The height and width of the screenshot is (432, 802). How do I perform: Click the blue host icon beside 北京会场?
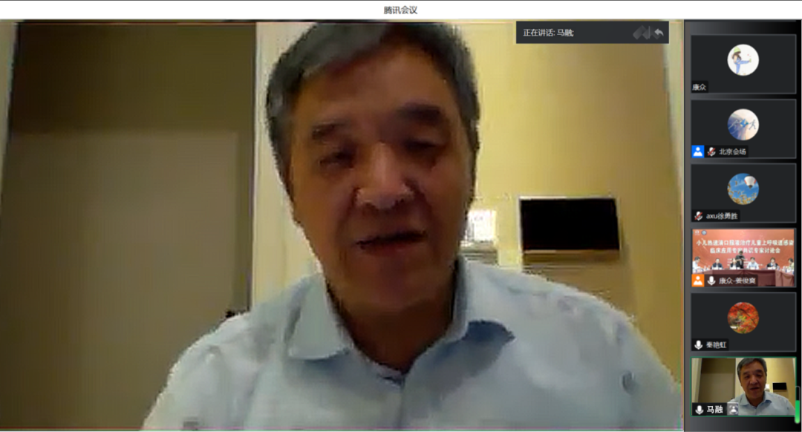pyautogui.click(x=698, y=151)
